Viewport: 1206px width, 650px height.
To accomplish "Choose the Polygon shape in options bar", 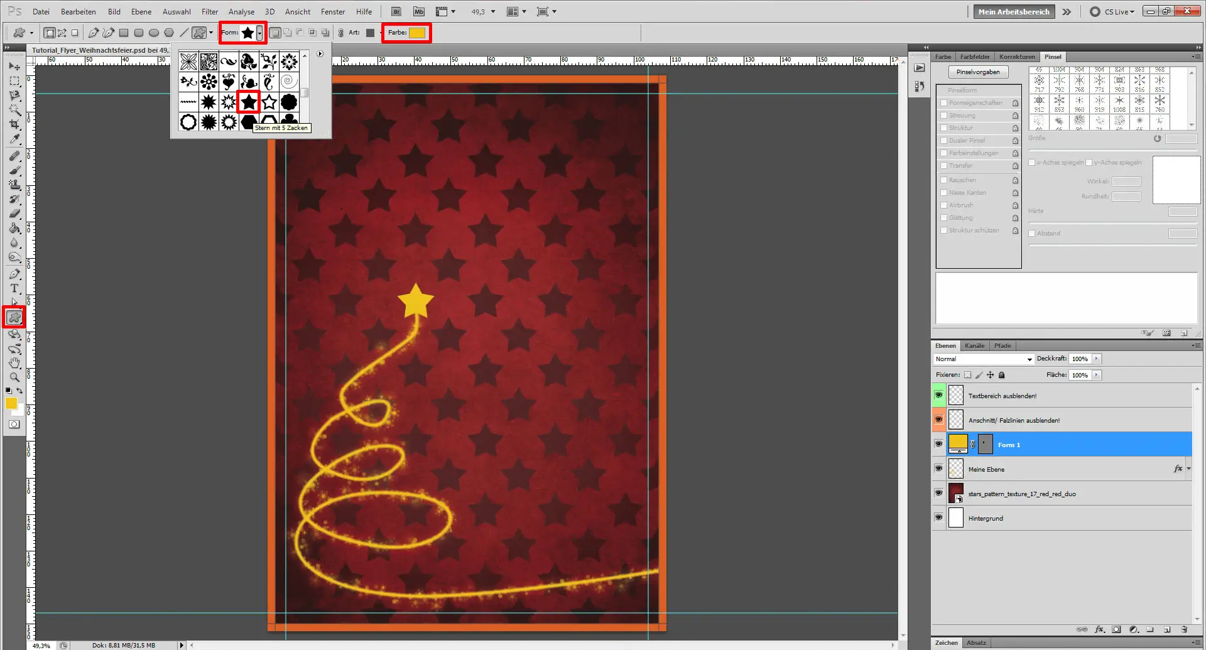I will coord(169,33).
